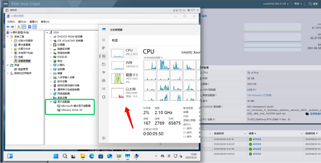321x163 pixels.
Task: Select the Performance icon in Task Manager sidebar
Action: pyautogui.click(x=104, y=56)
